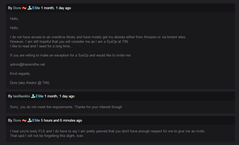Click the teal user icon in Dore's 5-hours-ago post

[x=30, y=121]
